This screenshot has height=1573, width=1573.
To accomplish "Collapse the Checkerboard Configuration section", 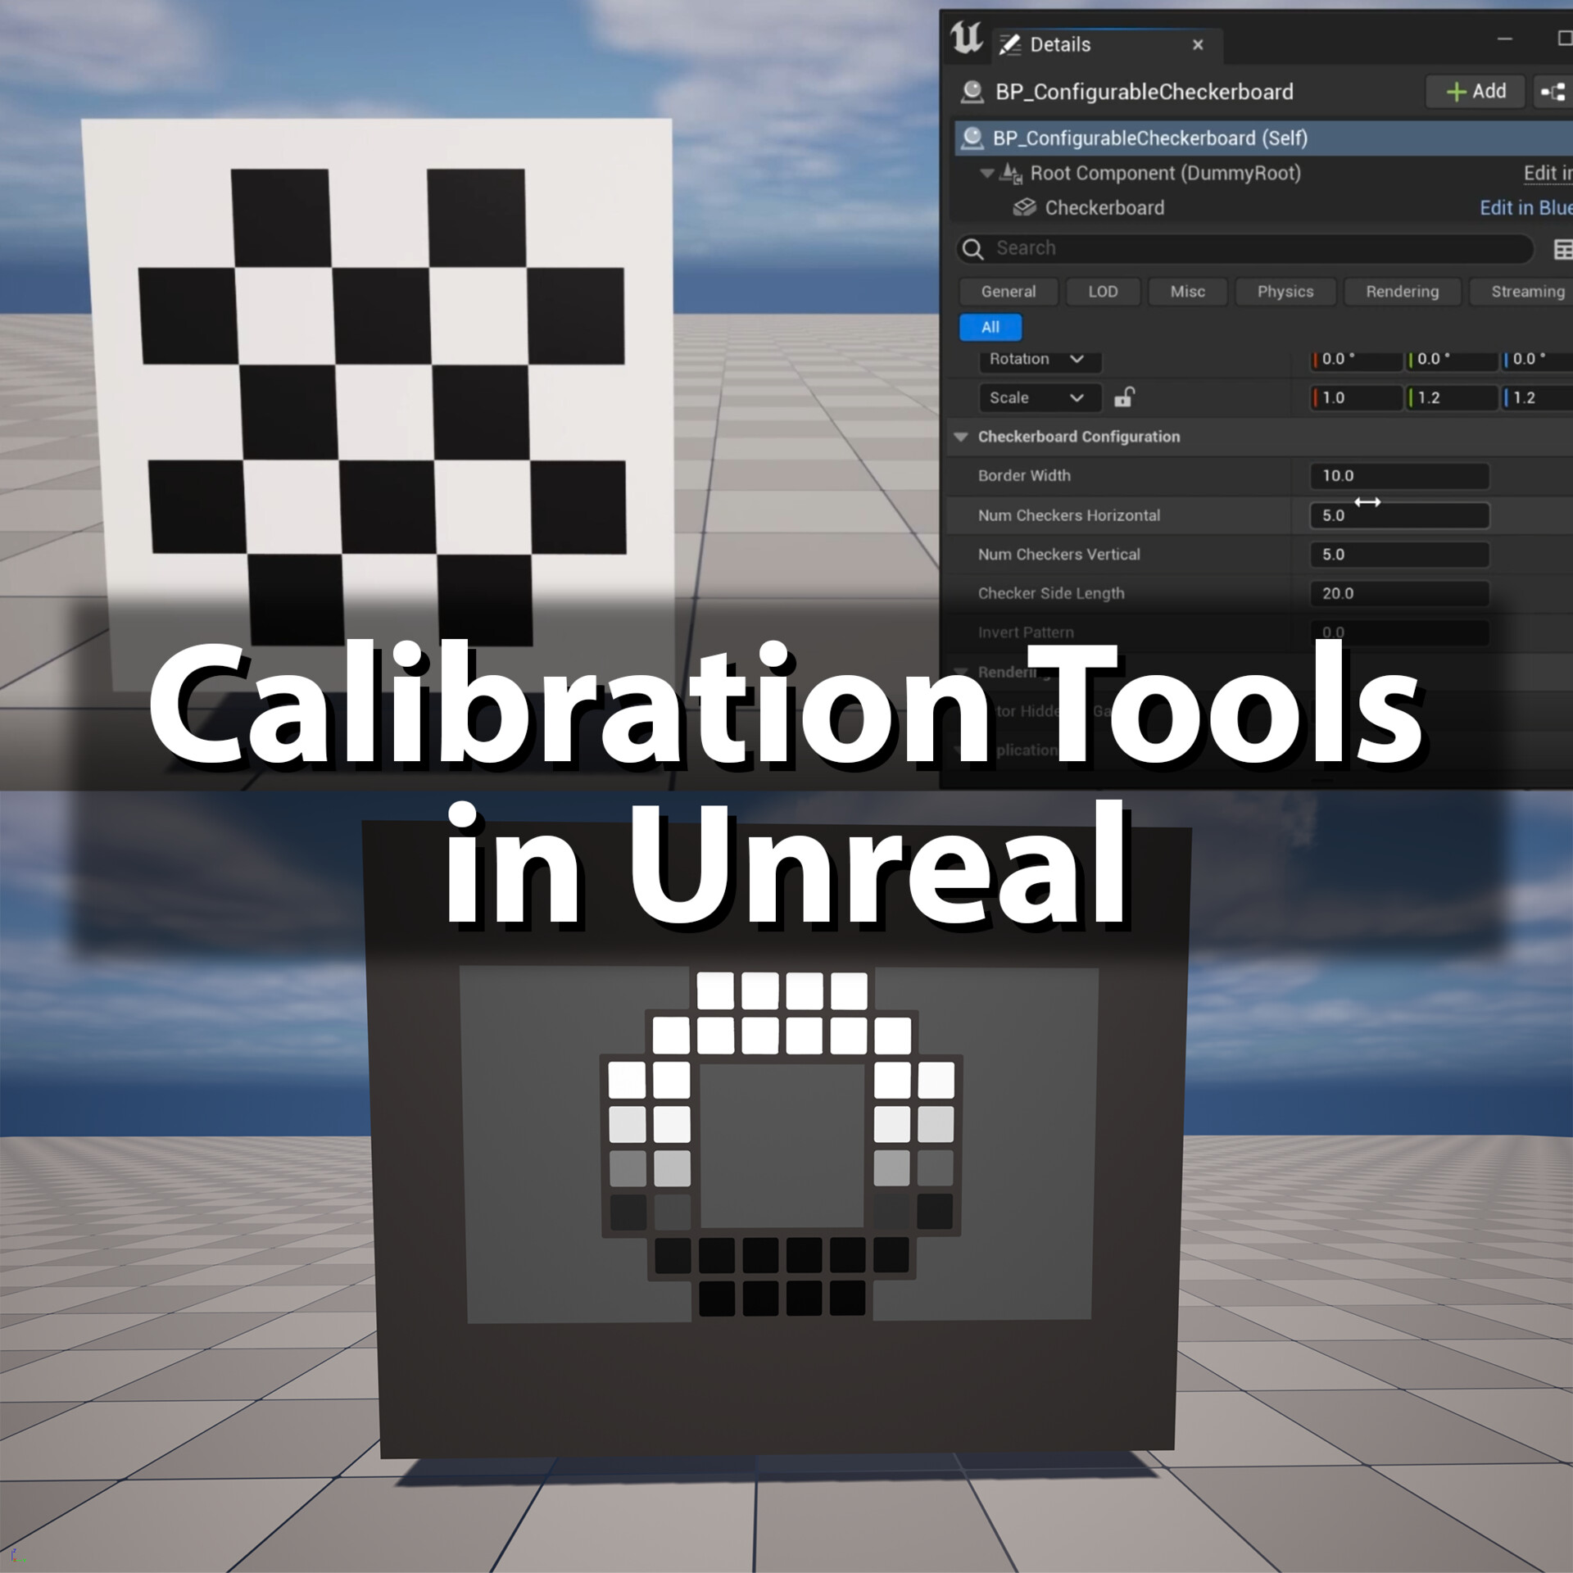I will point(961,437).
